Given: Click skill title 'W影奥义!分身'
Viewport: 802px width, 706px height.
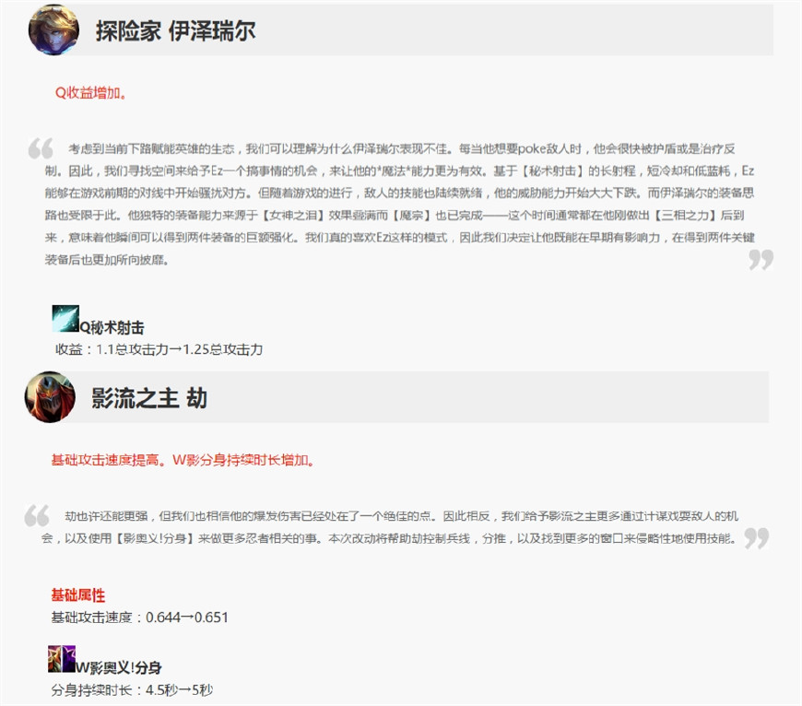Looking at the screenshot, I should (119, 667).
